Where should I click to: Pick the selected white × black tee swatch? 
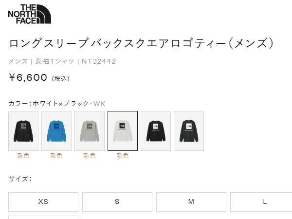123,131
